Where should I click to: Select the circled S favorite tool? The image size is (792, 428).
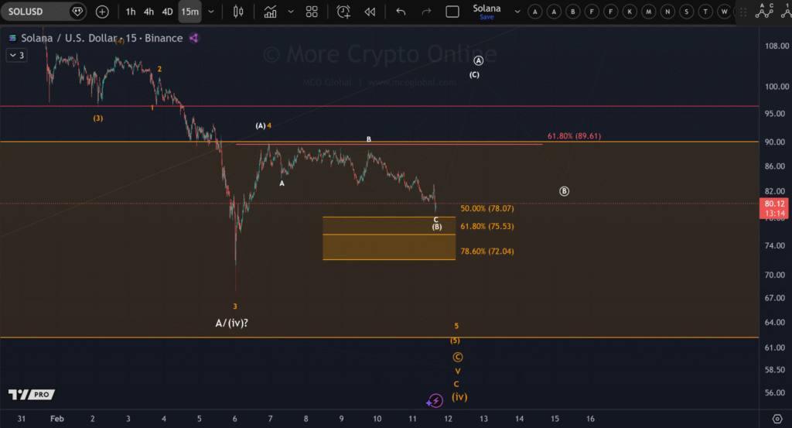[687, 12]
